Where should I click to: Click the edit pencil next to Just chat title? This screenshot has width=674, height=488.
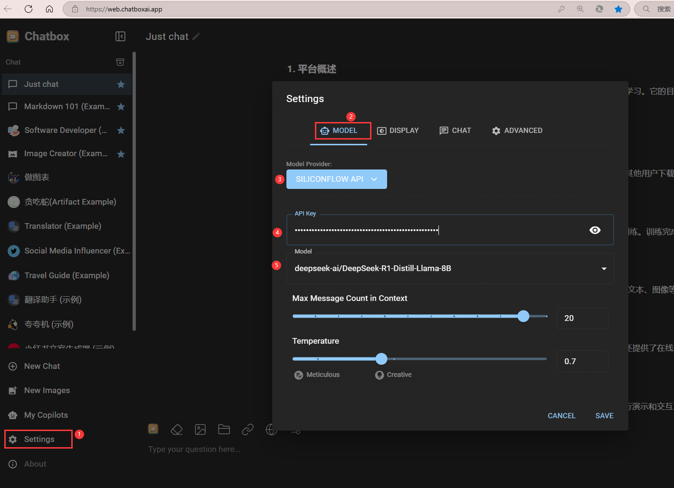pos(196,37)
